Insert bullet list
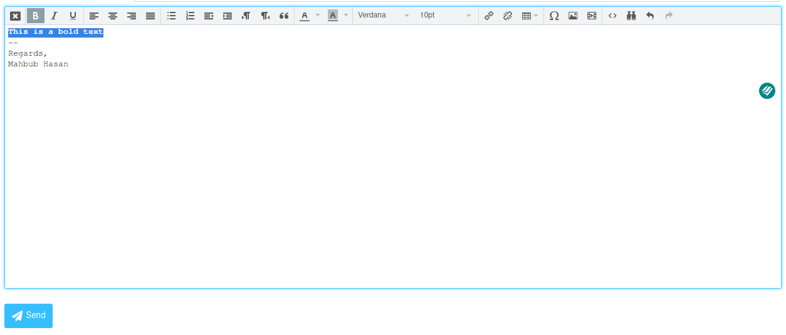This screenshot has width=786, height=335. coord(171,16)
